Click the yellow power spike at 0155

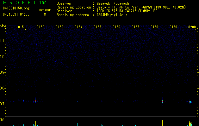(101, 123)
